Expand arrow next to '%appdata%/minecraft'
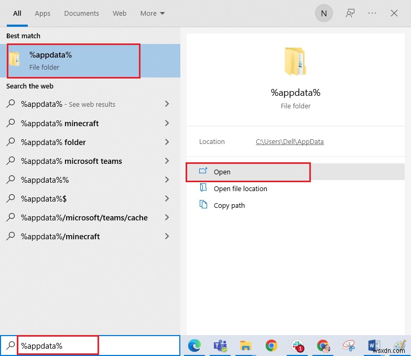 (x=167, y=236)
